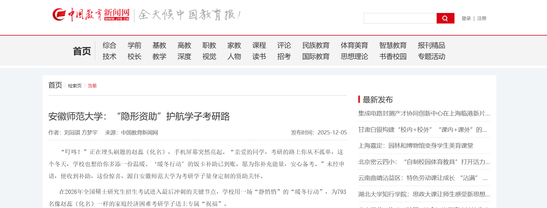Image resolution: width=547 pixels, height=208 pixels.
Task: Open the 上海嘉定 museum classroom article
Action: pyautogui.click(x=415, y=146)
